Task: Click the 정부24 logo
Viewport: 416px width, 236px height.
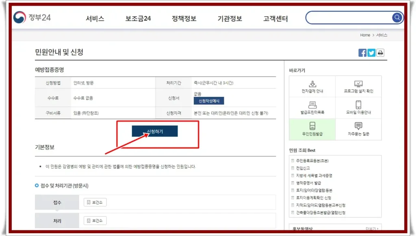Action: click(x=32, y=17)
